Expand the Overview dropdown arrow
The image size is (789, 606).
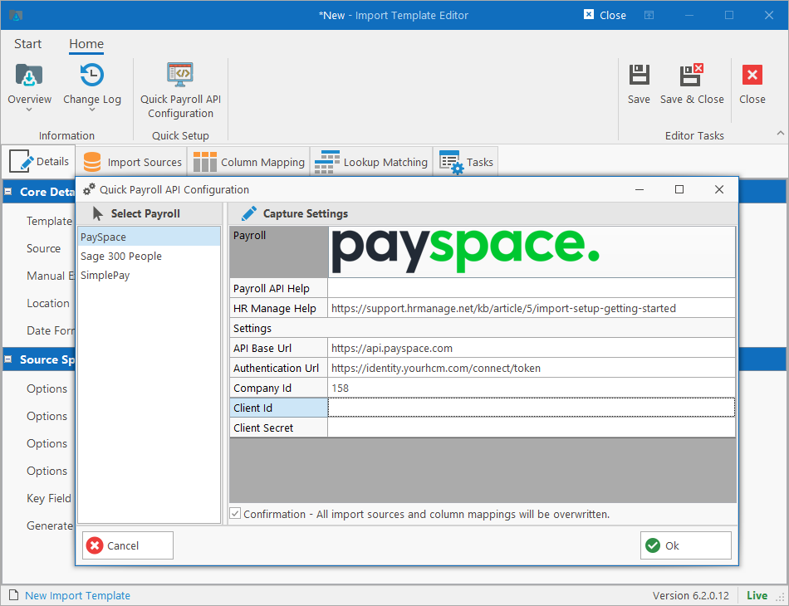pos(29,109)
